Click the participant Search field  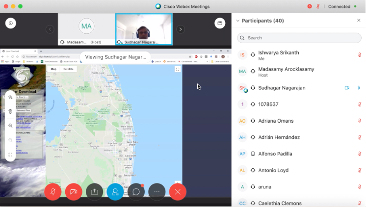(299, 38)
